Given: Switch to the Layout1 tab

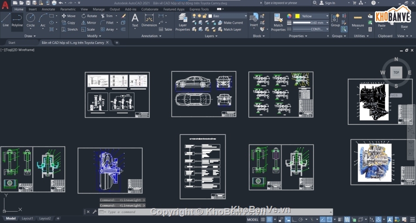Looking at the screenshot, I should (27, 219).
